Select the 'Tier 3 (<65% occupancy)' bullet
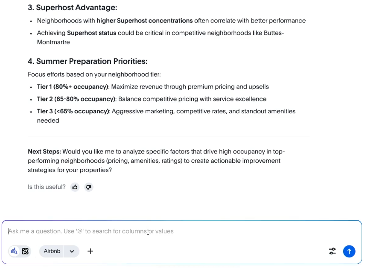Viewport: 365px width, 268px height. [73, 111]
